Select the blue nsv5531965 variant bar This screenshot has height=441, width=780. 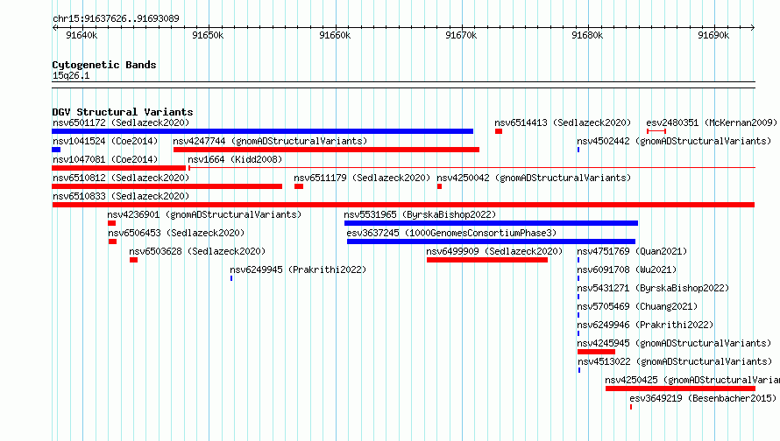click(491, 223)
